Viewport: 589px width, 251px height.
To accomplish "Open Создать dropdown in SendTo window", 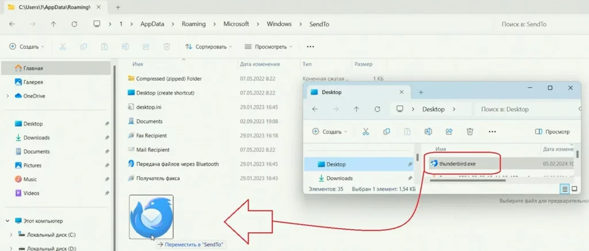I will coord(26,47).
